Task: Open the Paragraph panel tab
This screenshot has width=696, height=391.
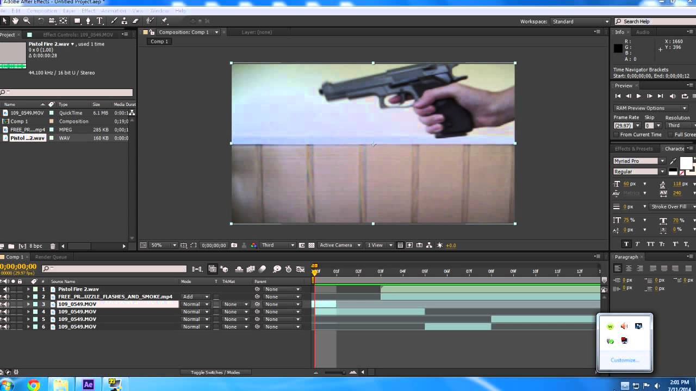Action: click(x=626, y=257)
